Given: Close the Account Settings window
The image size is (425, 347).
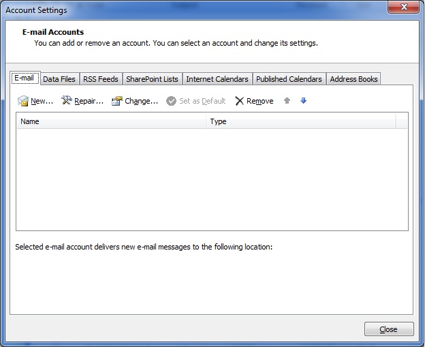Looking at the screenshot, I should pos(388,329).
